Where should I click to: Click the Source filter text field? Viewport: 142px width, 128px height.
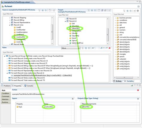[29, 14]
